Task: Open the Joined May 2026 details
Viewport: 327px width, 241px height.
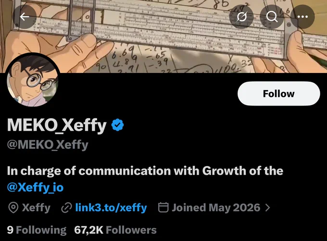Action: (x=216, y=208)
